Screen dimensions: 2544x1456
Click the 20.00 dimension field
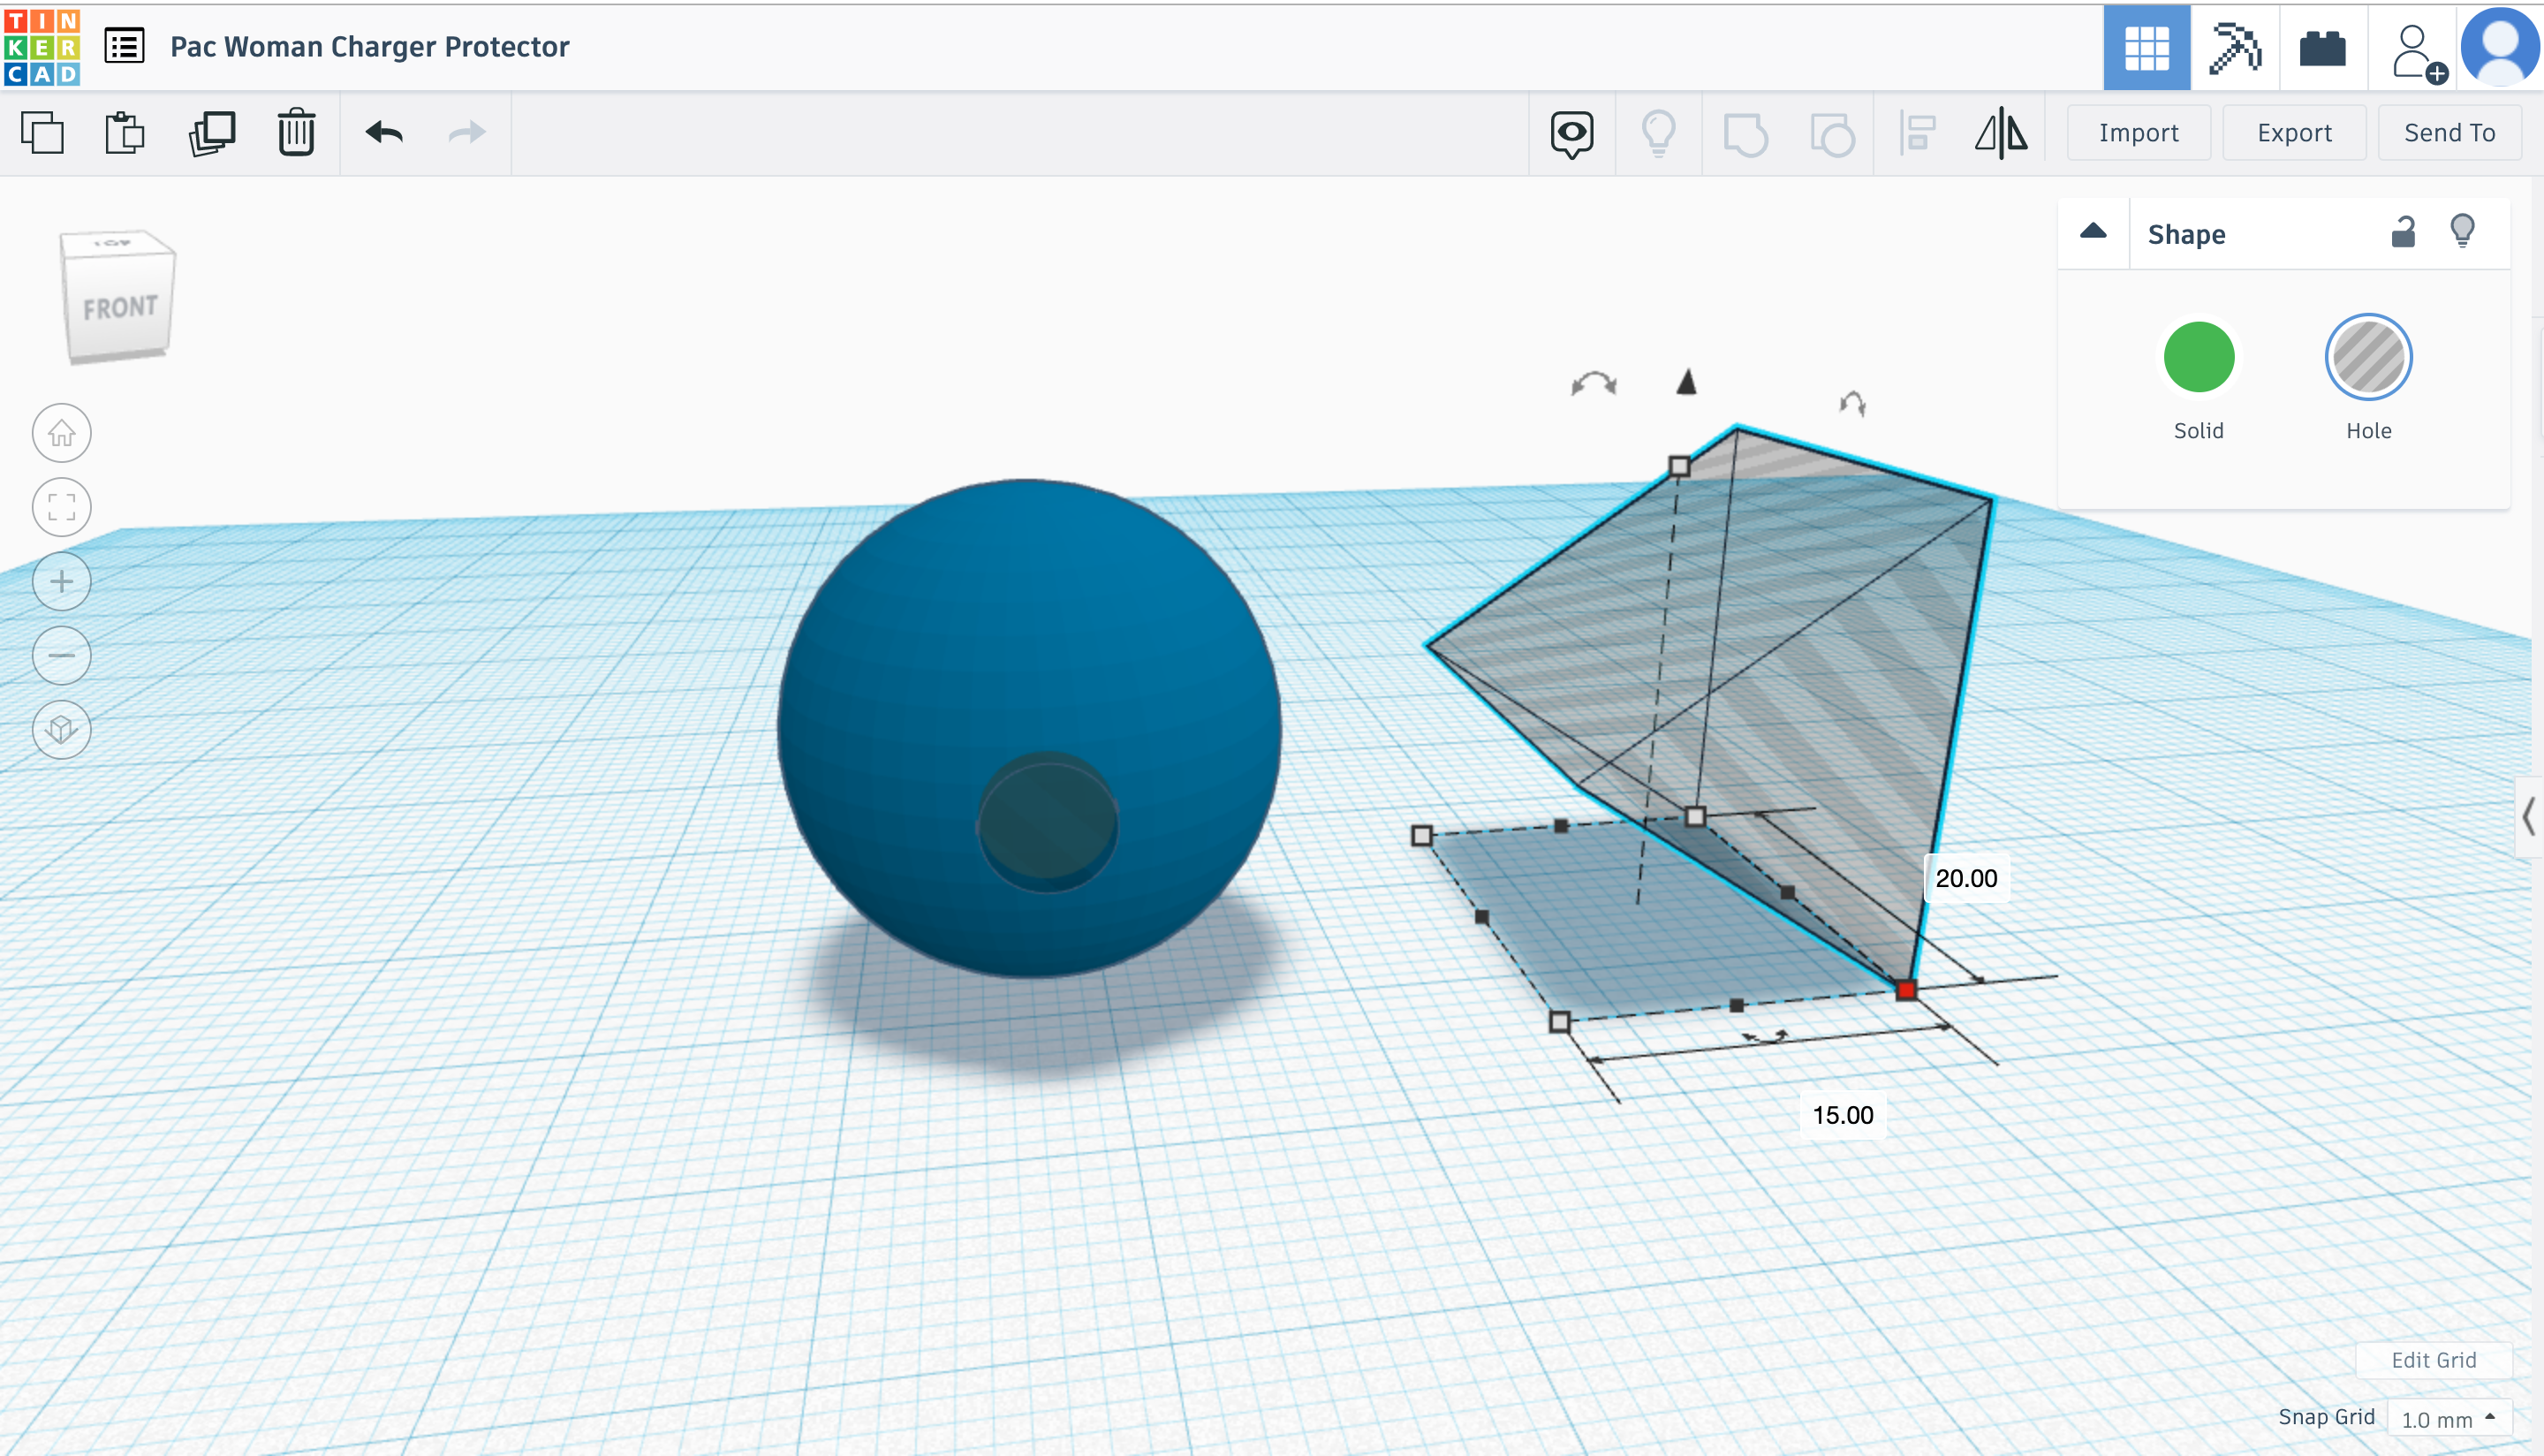[1965, 878]
